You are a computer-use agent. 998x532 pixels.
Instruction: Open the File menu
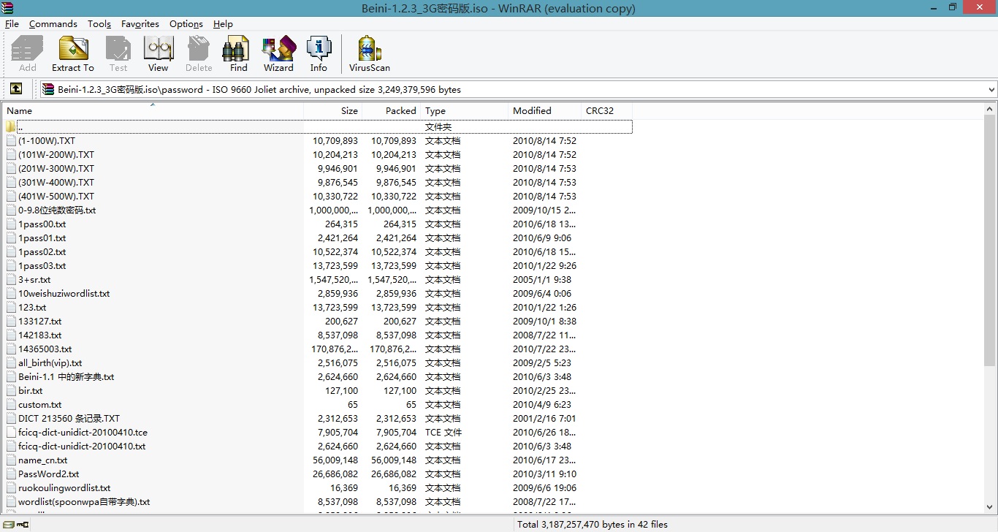click(12, 24)
